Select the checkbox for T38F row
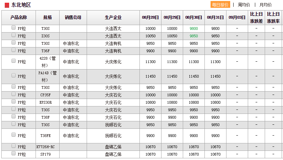Viewport: 283px width, 160px height. click(x=14, y=116)
